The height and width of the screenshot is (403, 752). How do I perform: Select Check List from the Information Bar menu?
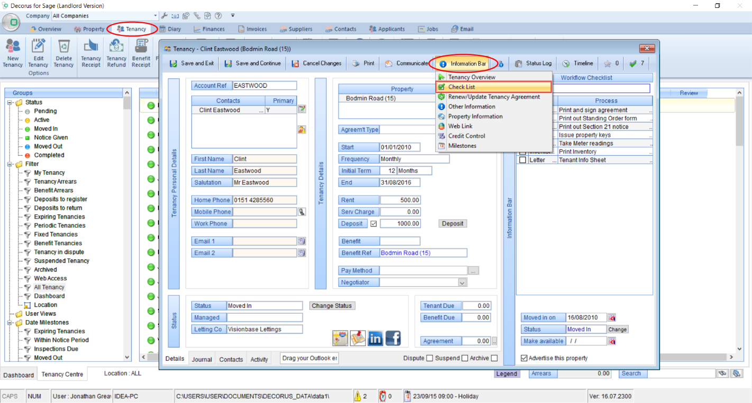coord(494,87)
